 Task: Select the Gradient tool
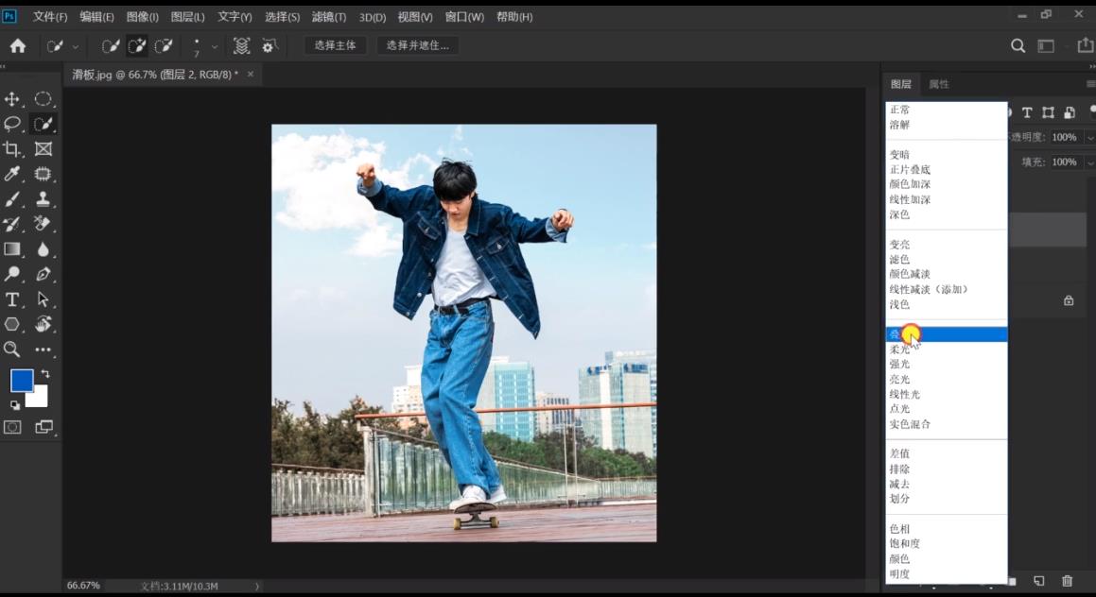tap(12, 249)
